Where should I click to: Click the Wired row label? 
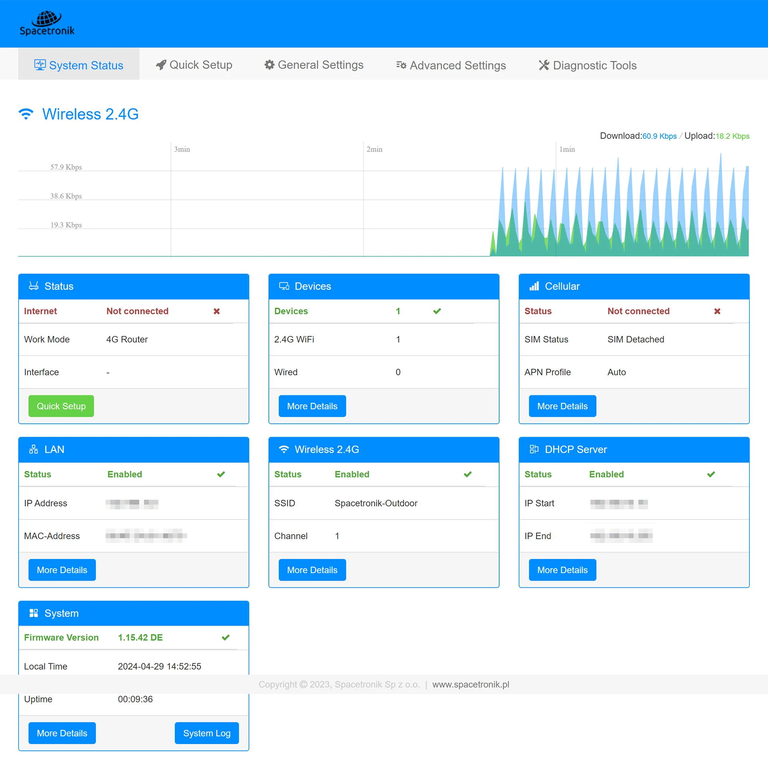pos(286,372)
